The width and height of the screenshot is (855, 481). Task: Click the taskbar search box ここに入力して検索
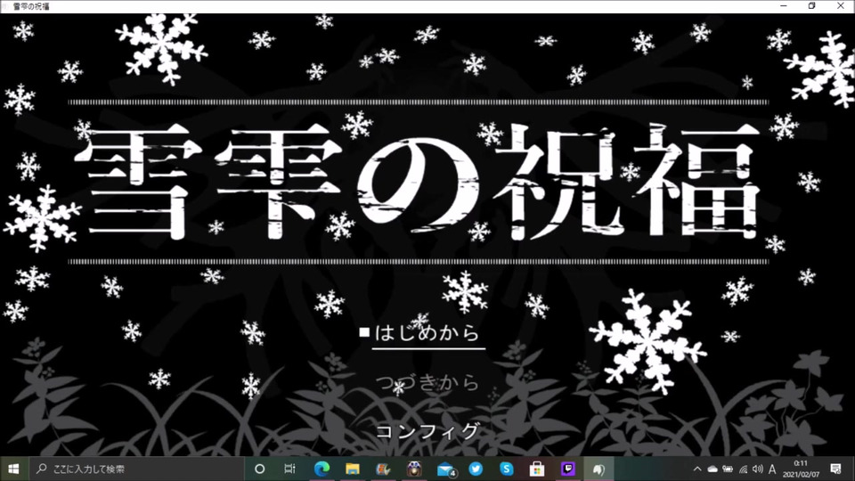(x=136, y=469)
